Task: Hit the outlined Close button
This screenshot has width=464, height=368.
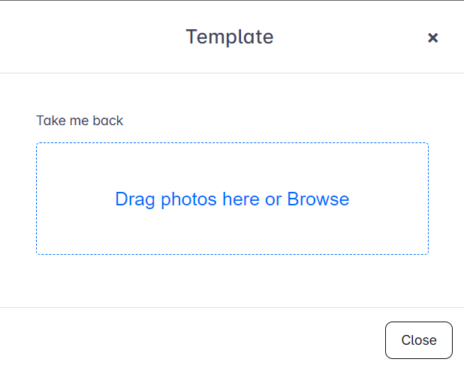Action: click(x=418, y=340)
